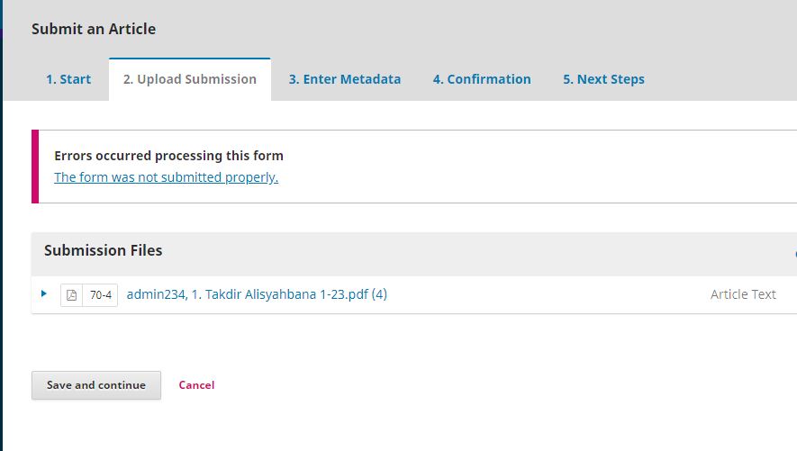
Task: Click the partially visible icon in Submission Files header
Action: [793, 255]
